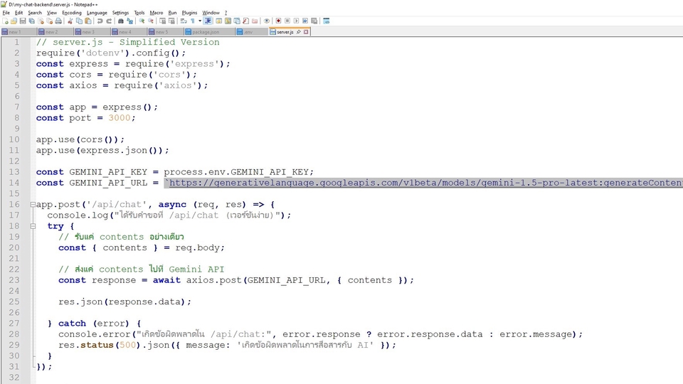Open the Plugins menu
The image size is (683, 384).
(x=189, y=13)
